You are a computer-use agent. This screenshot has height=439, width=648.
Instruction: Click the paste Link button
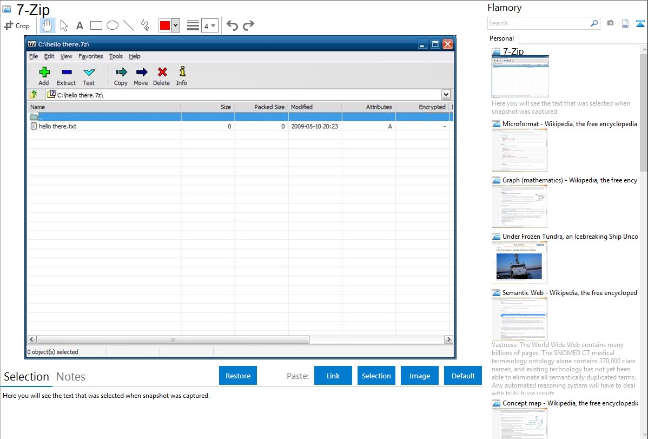[333, 376]
